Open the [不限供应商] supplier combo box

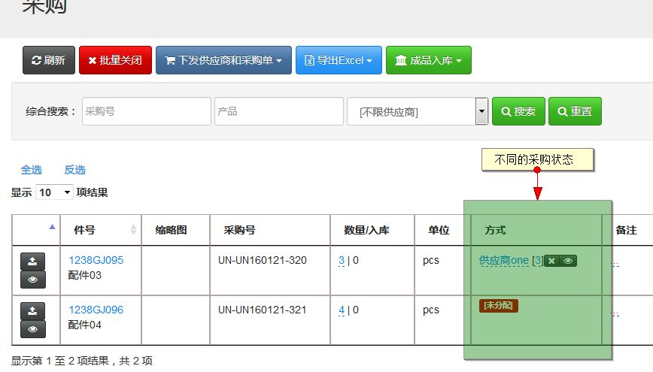[418, 112]
